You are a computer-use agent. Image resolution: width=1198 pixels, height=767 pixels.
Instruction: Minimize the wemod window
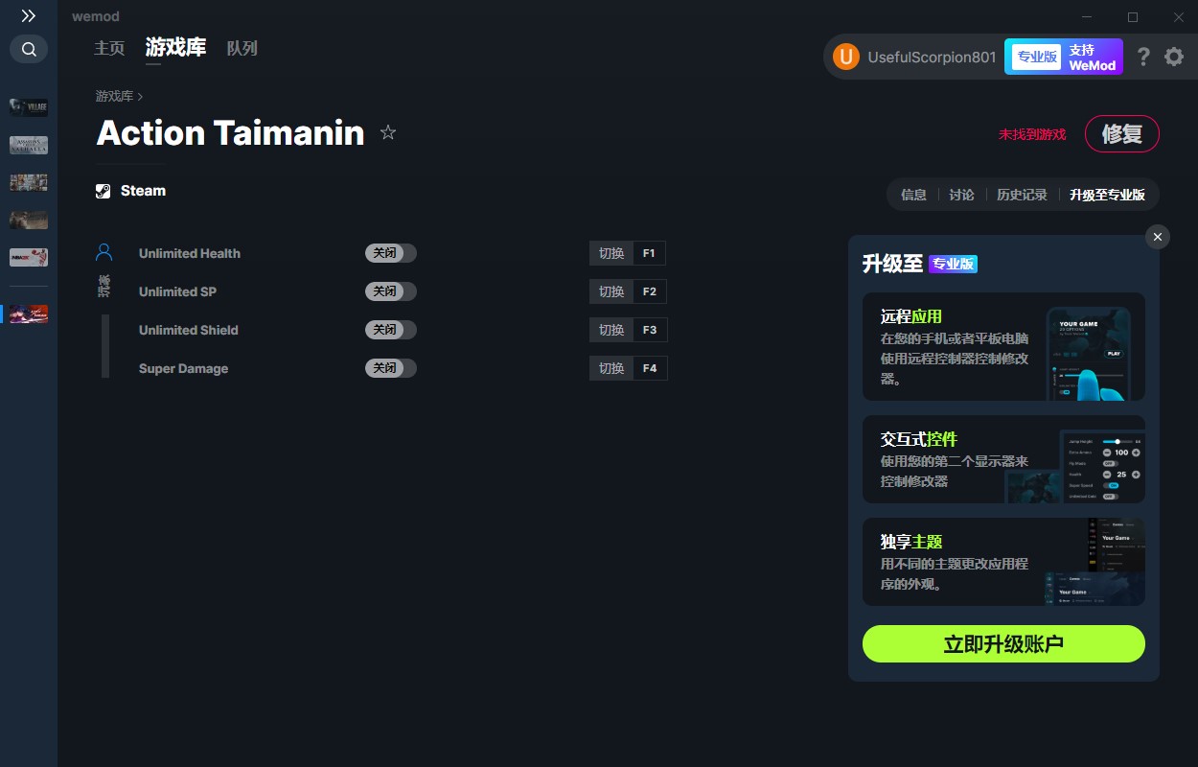(1087, 16)
